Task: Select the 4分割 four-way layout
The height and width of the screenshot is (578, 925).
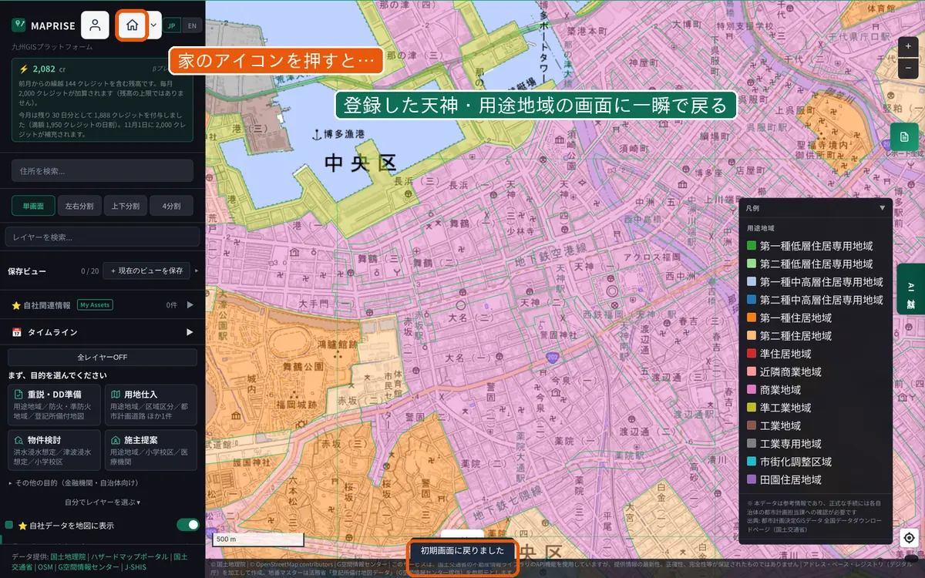Action: (172, 206)
